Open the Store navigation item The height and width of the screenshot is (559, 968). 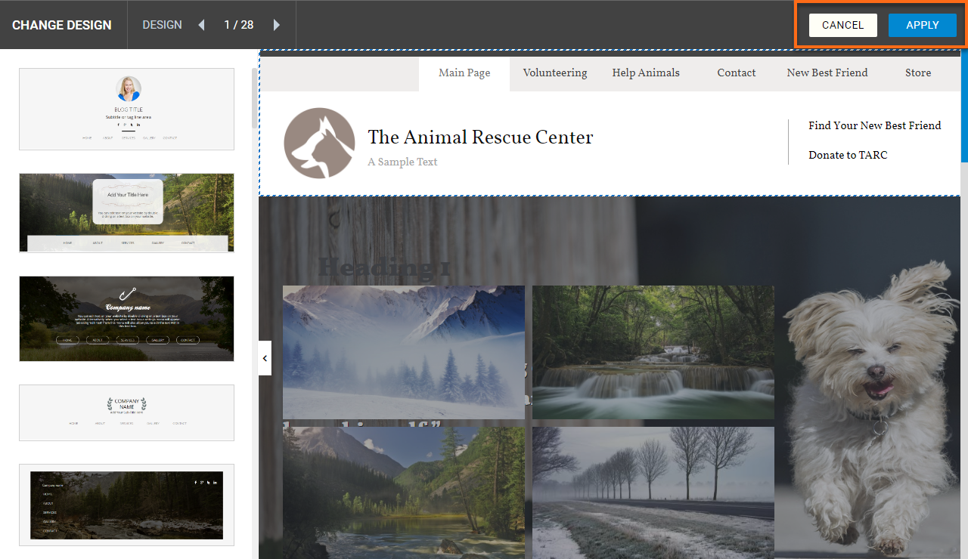(x=918, y=73)
